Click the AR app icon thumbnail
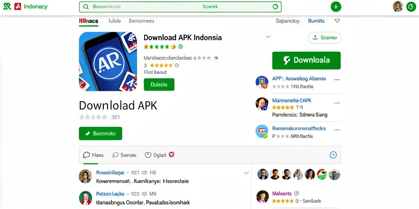This screenshot has height=209, width=419. click(108, 61)
